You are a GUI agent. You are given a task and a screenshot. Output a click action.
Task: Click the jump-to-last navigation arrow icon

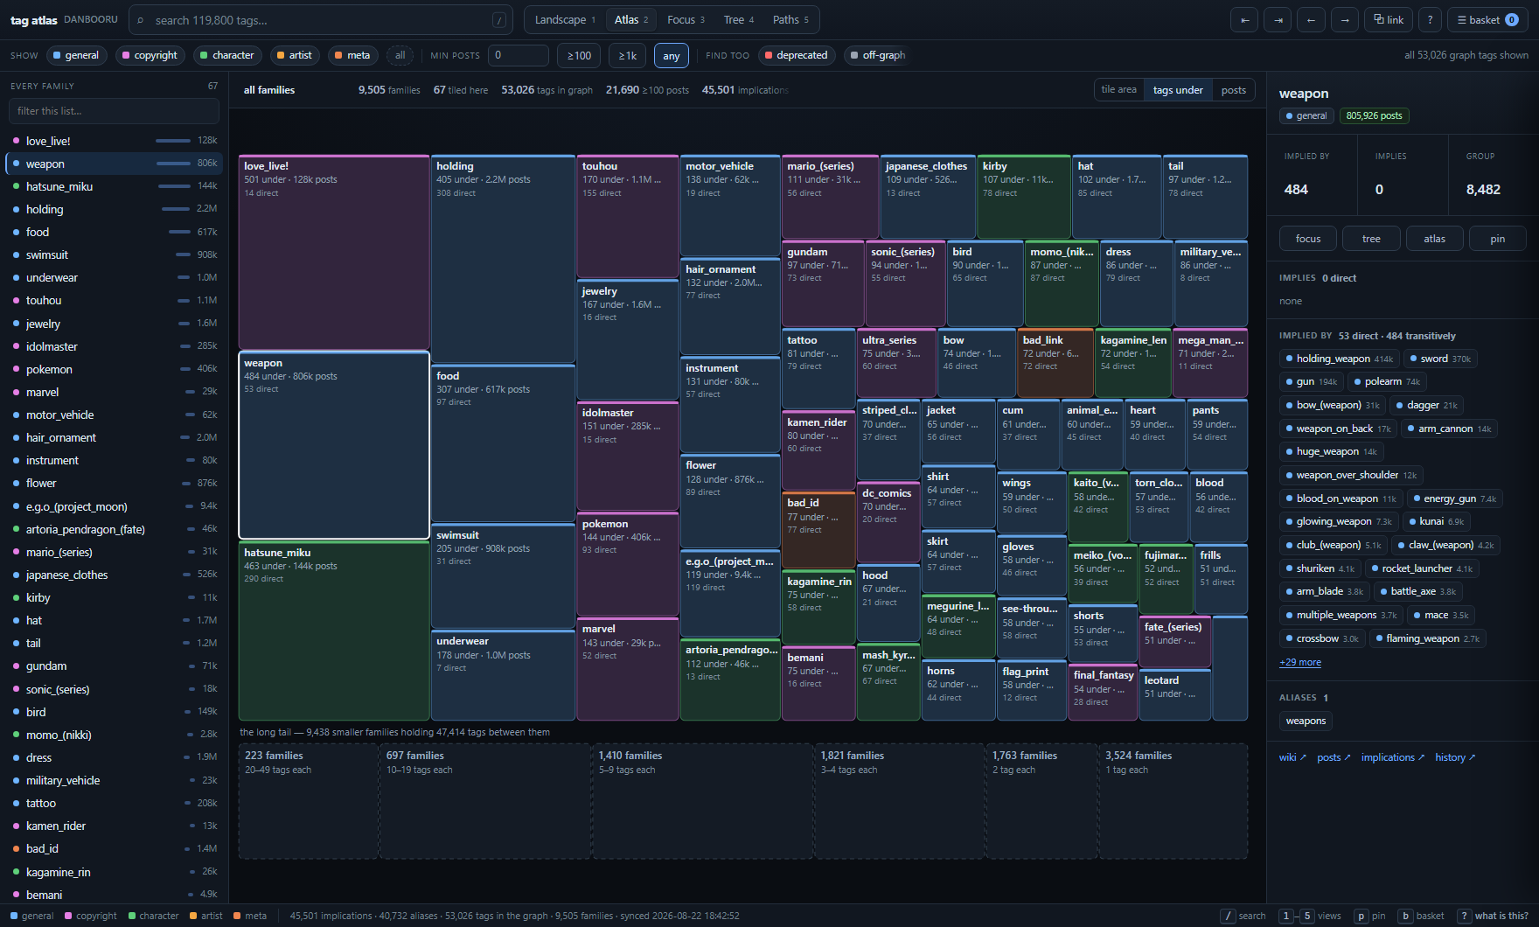(x=1278, y=20)
